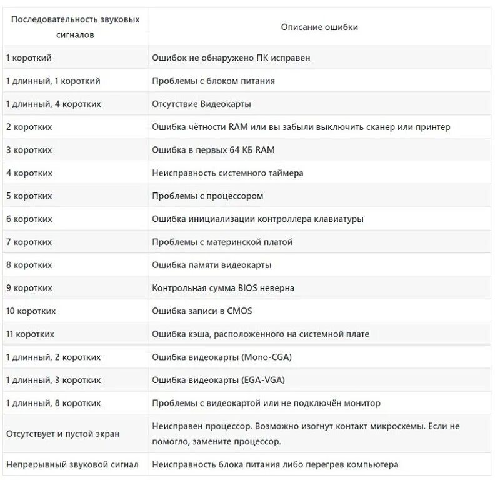The image size is (495, 480).
Task: Click the "Непрерывный звуковой сигнал" cell
Action: pyautogui.click(x=72, y=465)
